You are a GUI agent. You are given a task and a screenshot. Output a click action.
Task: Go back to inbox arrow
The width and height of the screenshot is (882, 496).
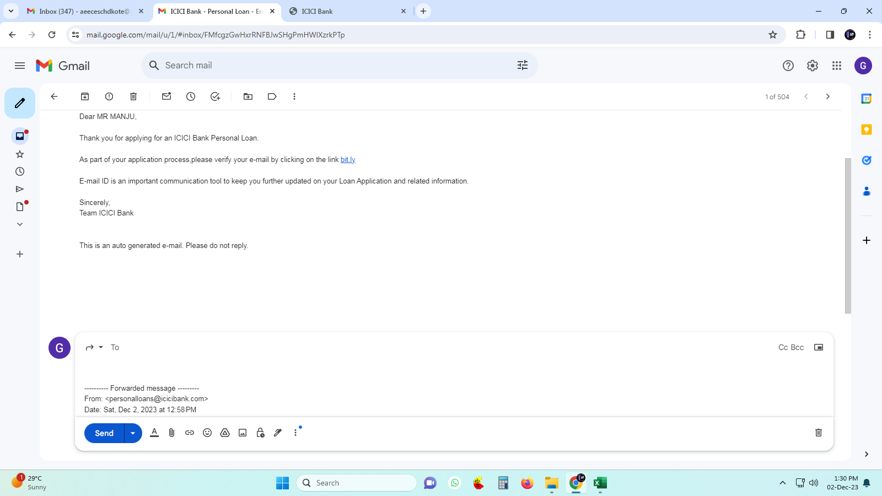(54, 96)
